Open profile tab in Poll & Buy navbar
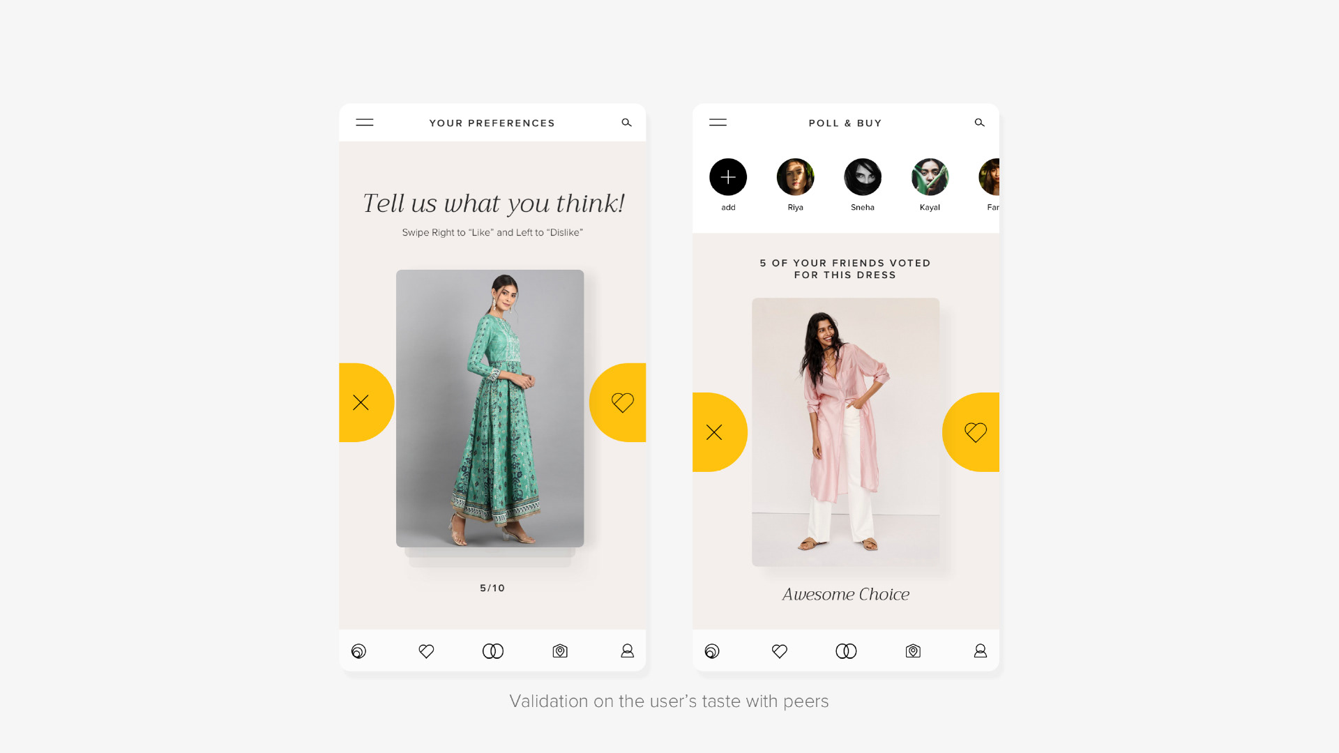 (981, 651)
